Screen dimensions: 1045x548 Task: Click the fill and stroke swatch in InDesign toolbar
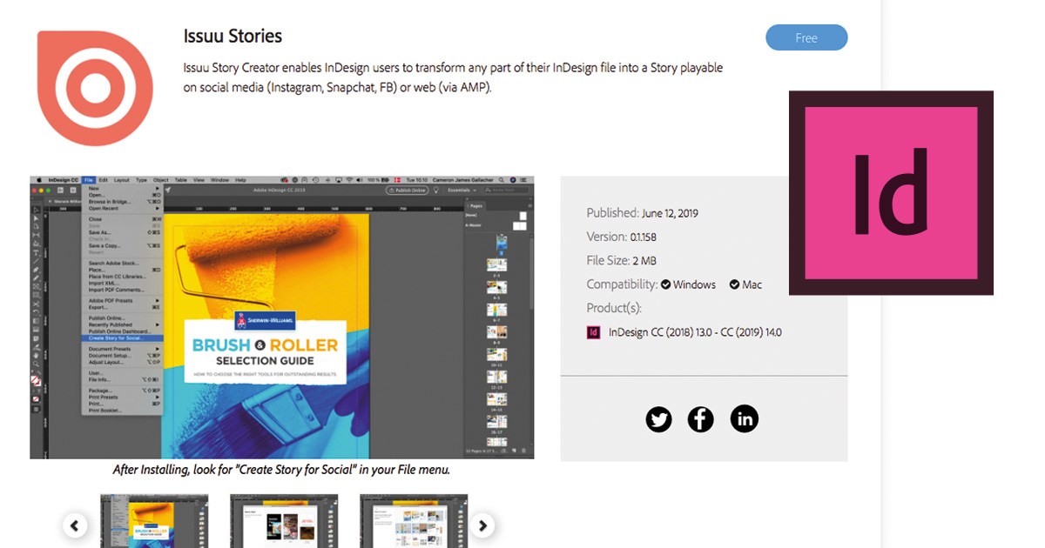pyautogui.click(x=36, y=379)
